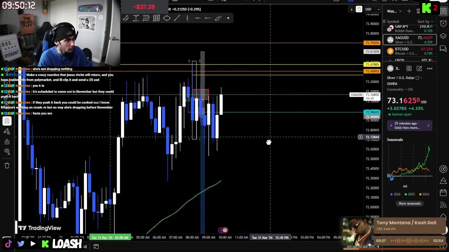Click the More seasonals button
Image resolution: width=449 pixels, height=252 pixels.
(x=409, y=203)
